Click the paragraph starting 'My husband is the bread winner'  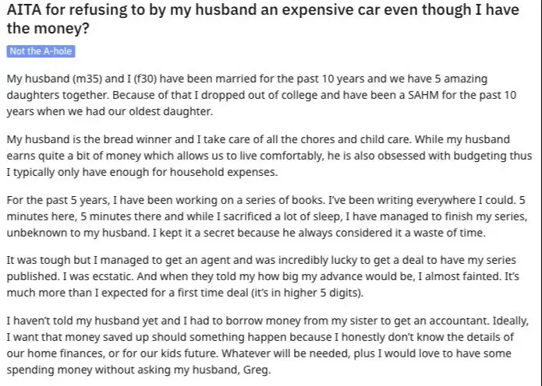(x=265, y=155)
